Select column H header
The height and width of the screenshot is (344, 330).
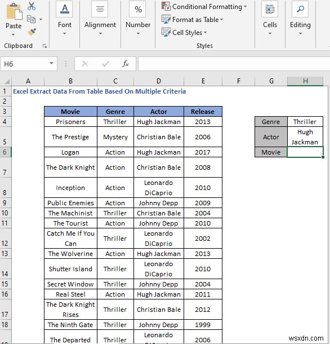click(305, 81)
